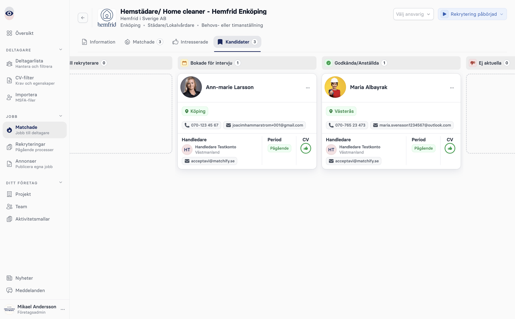Open the Översikt overview icon
This screenshot has width=515, height=319.
(9, 33)
